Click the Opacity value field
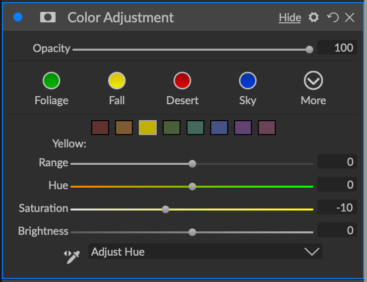This screenshot has width=367, height=282. (x=337, y=48)
